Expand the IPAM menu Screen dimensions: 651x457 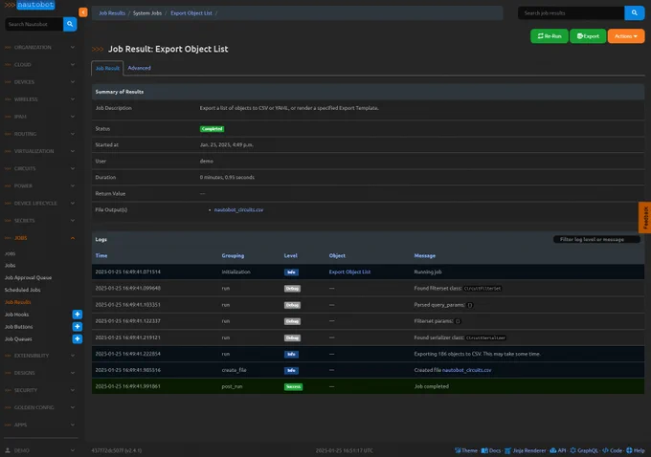tap(40, 117)
